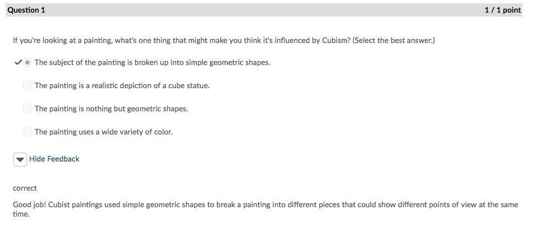Click the answer text about broken up subject
Screen dimensions: 540x226
point(152,62)
